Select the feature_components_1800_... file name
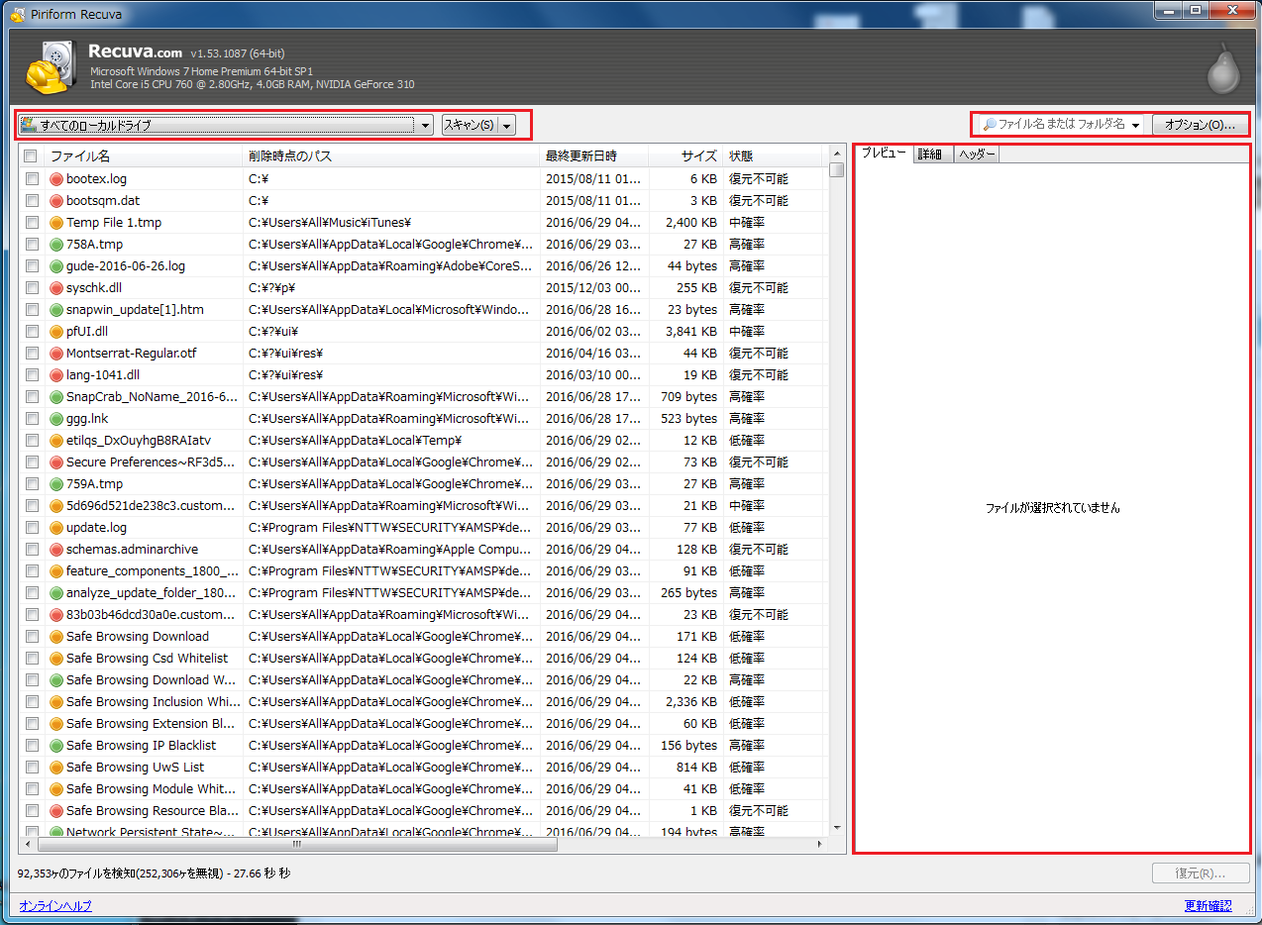Viewport: 1262px width, 925px height. [153, 571]
